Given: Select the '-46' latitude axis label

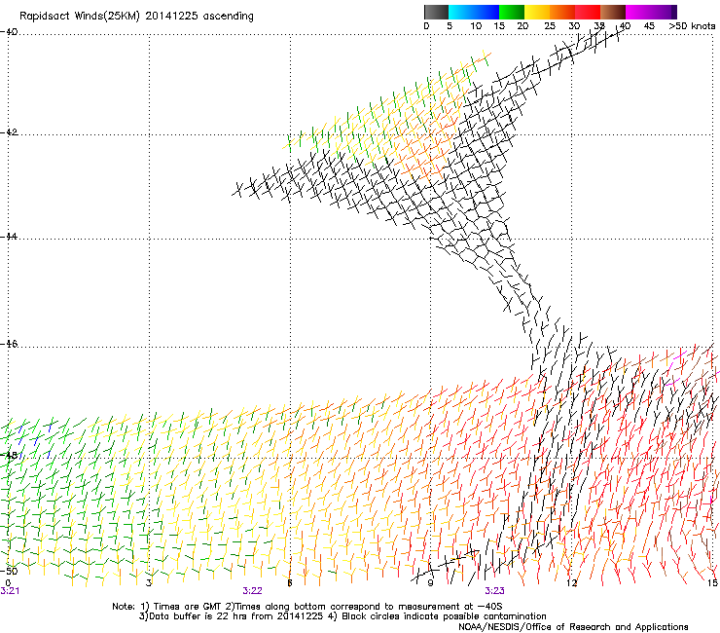Looking at the screenshot, I should tap(9, 344).
